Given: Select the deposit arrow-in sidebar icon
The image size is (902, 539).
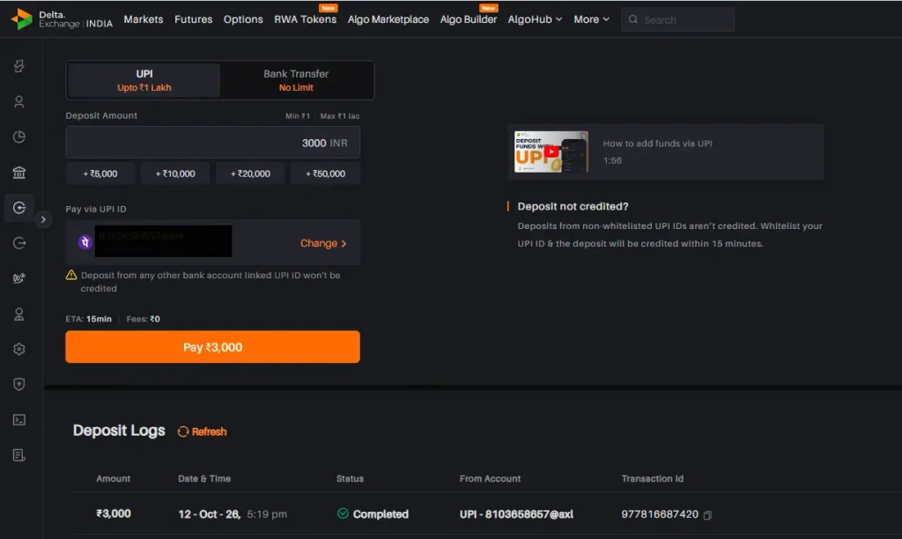Looking at the screenshot, I should 19,208.
